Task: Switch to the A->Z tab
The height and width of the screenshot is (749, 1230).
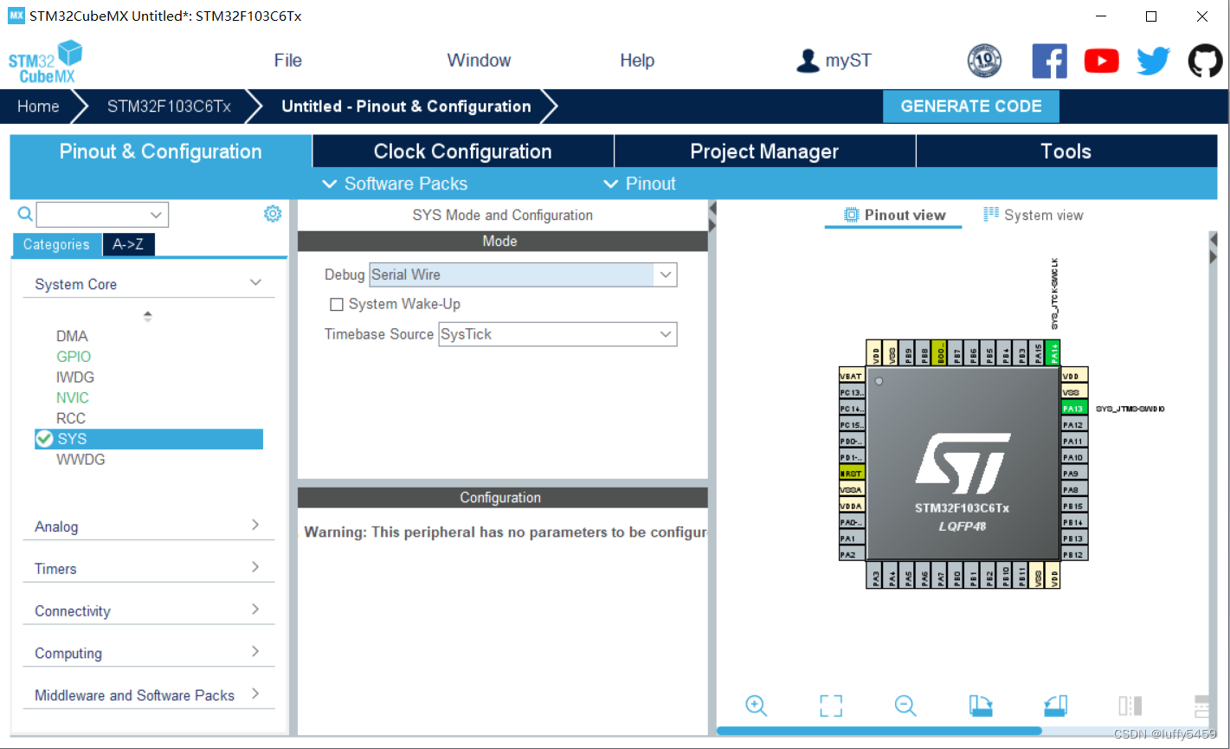Action: pyautogui.click(x=128, y=244)
